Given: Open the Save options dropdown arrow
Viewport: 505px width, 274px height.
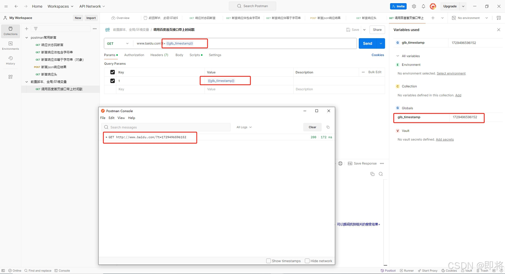Looking at the screenshot, I should (364, 30).
